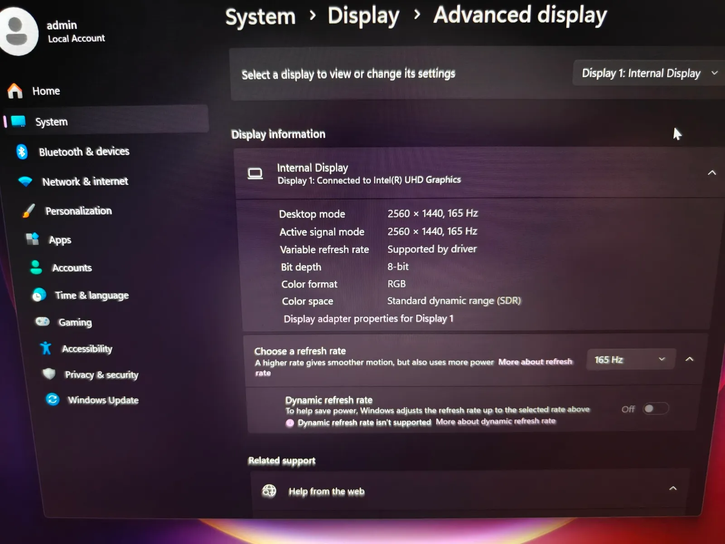The image size is (725, 544).
Task: Click the Time & language clock icon
Action: coord(39,295)
